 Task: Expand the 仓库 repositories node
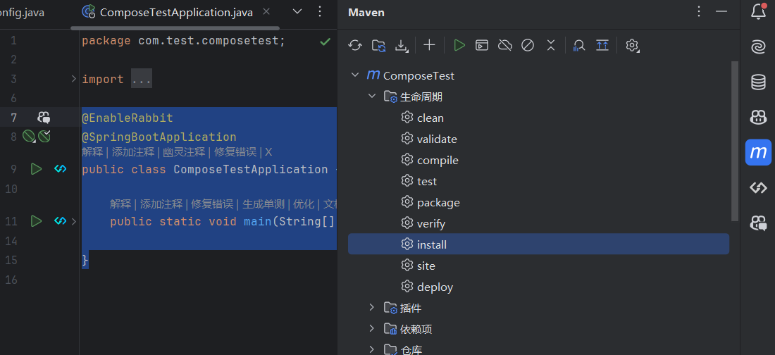pyautogui.click(x=372, y=349)
